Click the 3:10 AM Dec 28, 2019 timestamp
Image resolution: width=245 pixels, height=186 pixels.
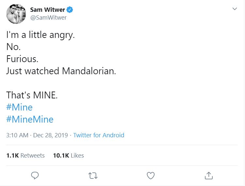(x=37, y=135)
